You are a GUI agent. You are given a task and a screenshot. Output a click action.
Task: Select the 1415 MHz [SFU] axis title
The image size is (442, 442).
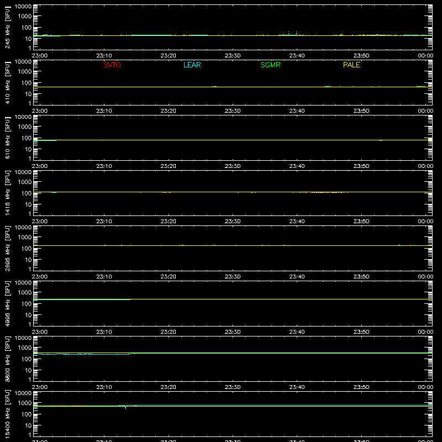coord(7,193)
